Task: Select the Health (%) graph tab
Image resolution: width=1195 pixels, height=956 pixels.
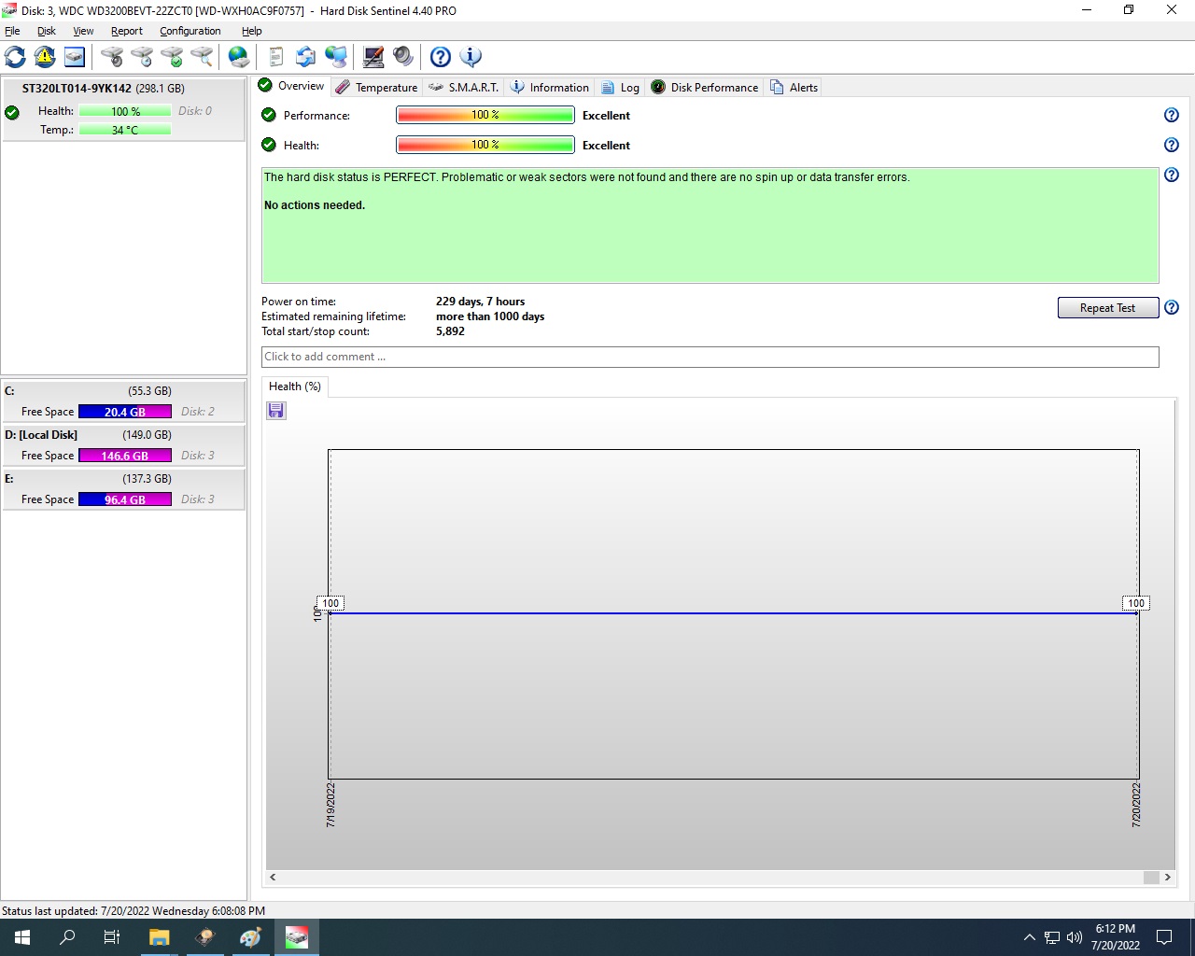Action: (295, 387)
